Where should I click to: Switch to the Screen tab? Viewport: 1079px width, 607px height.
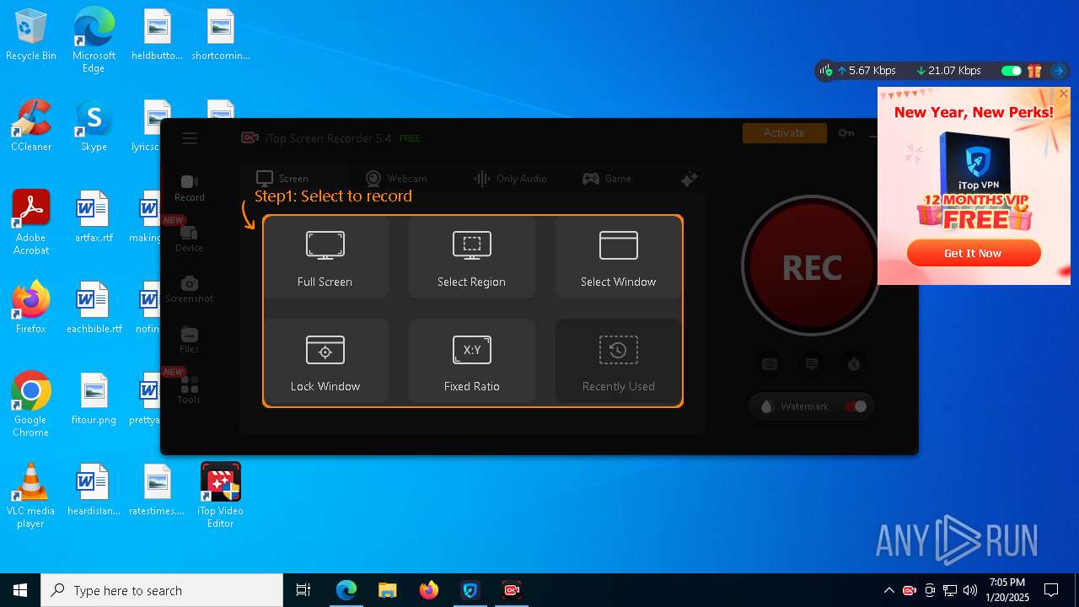(x=282, y=179)
